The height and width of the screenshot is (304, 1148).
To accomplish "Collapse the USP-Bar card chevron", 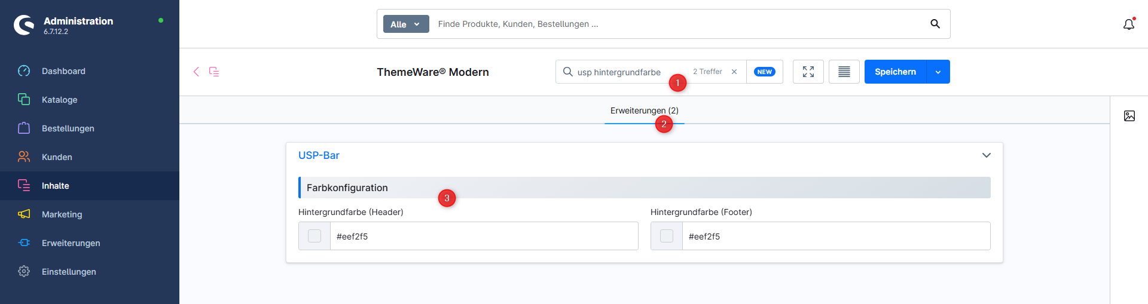I will (987, 155).
